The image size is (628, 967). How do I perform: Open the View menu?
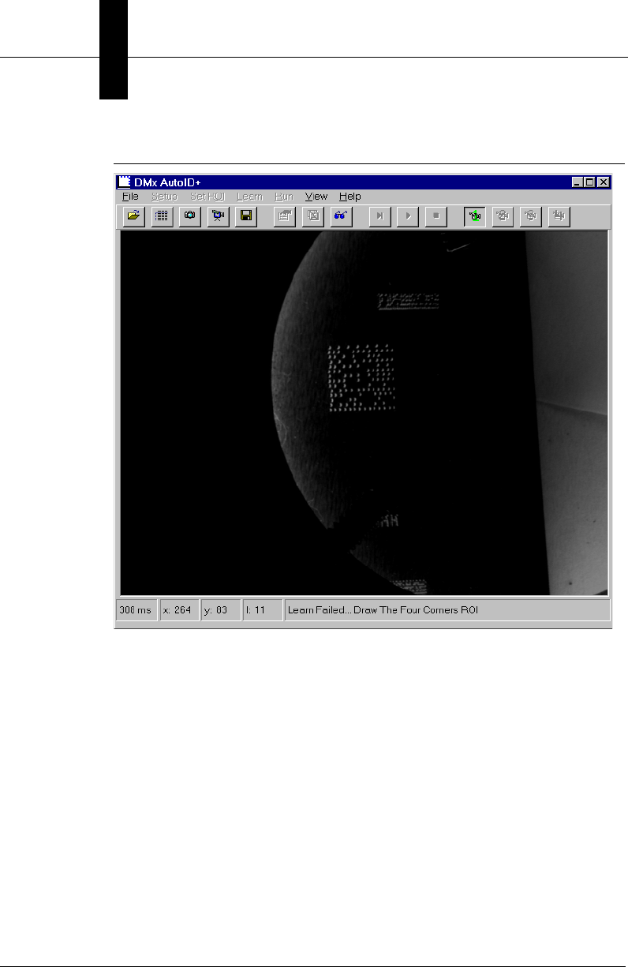point(316,196)
